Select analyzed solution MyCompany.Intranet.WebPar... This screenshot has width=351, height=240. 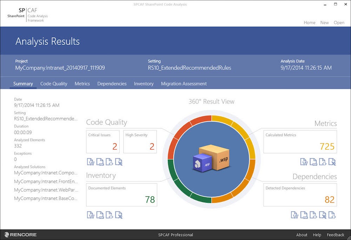46,190
